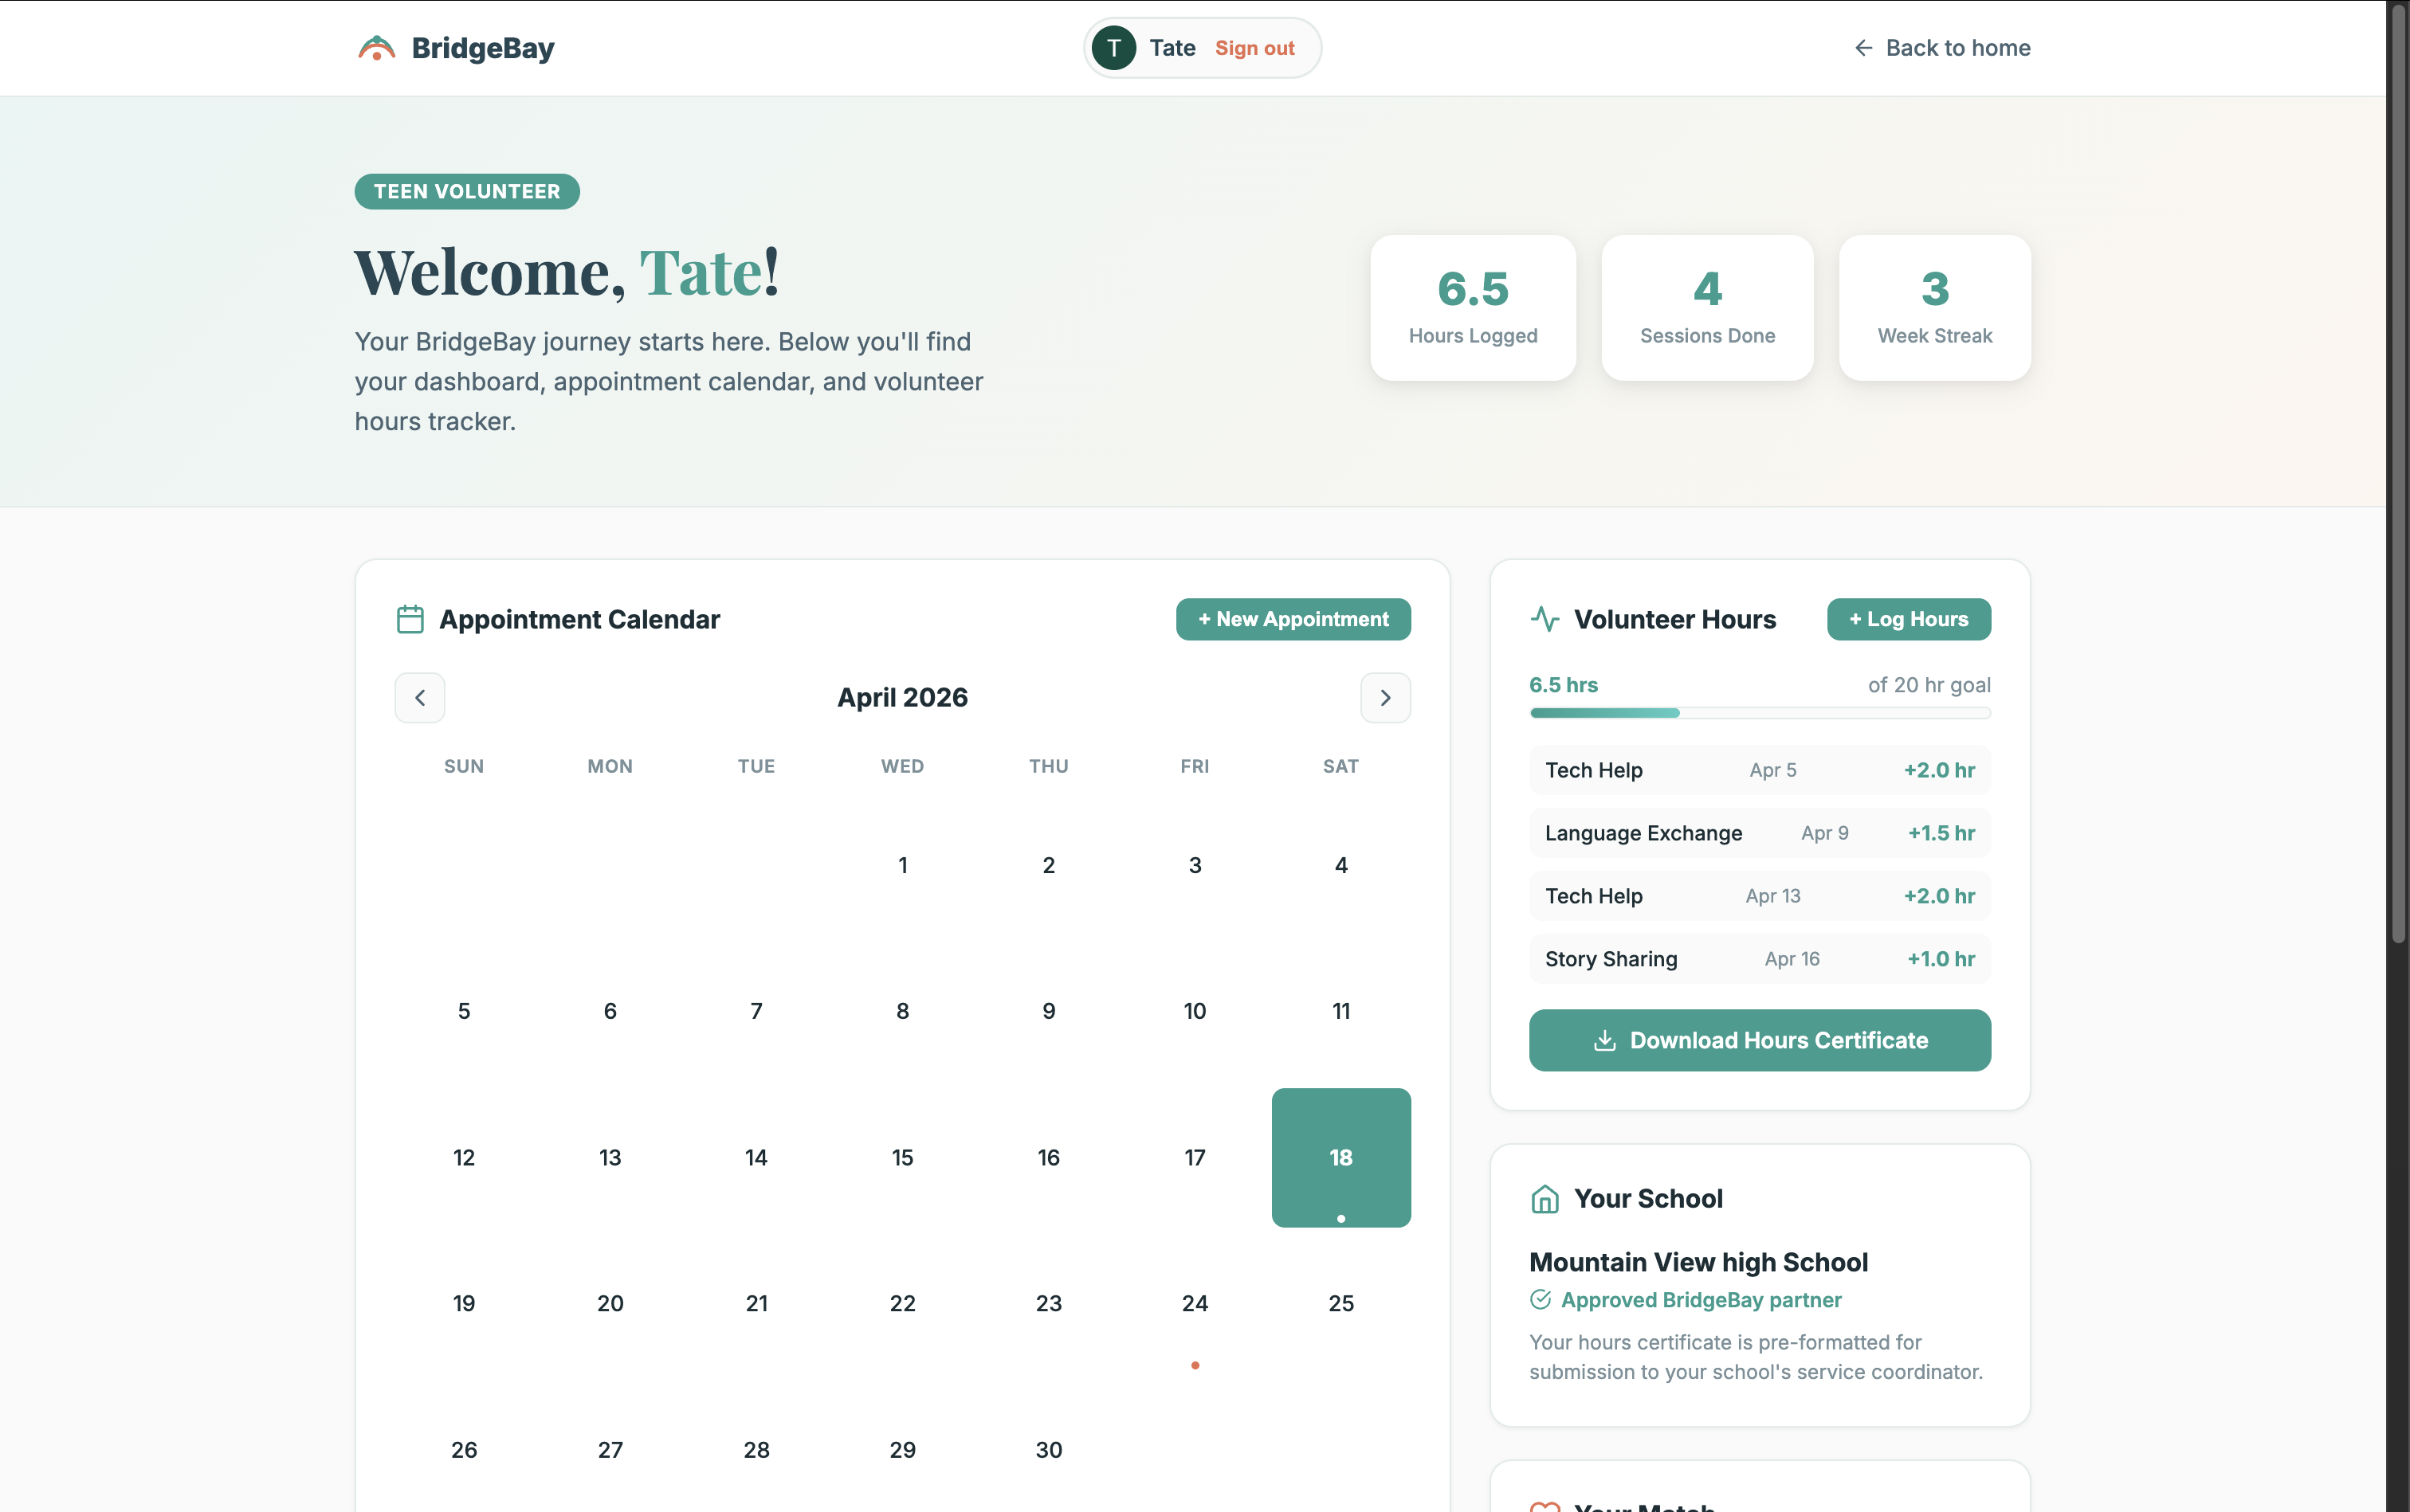The width and height of the screenshot is (2410, 1512).
Task: Click Download Hours Certificate button
Action: (1760, 1040)
